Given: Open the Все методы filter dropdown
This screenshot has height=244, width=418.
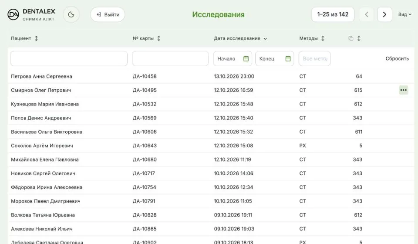Looking at the screenshot, I should point(314,58).
